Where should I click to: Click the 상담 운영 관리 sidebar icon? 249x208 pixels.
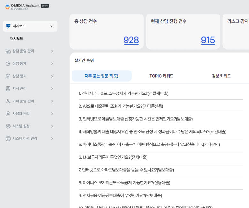click(x=8, y=51)
